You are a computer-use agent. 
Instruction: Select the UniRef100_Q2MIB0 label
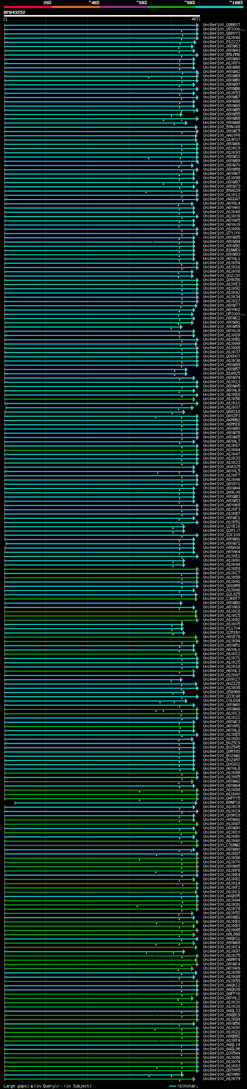222,632
